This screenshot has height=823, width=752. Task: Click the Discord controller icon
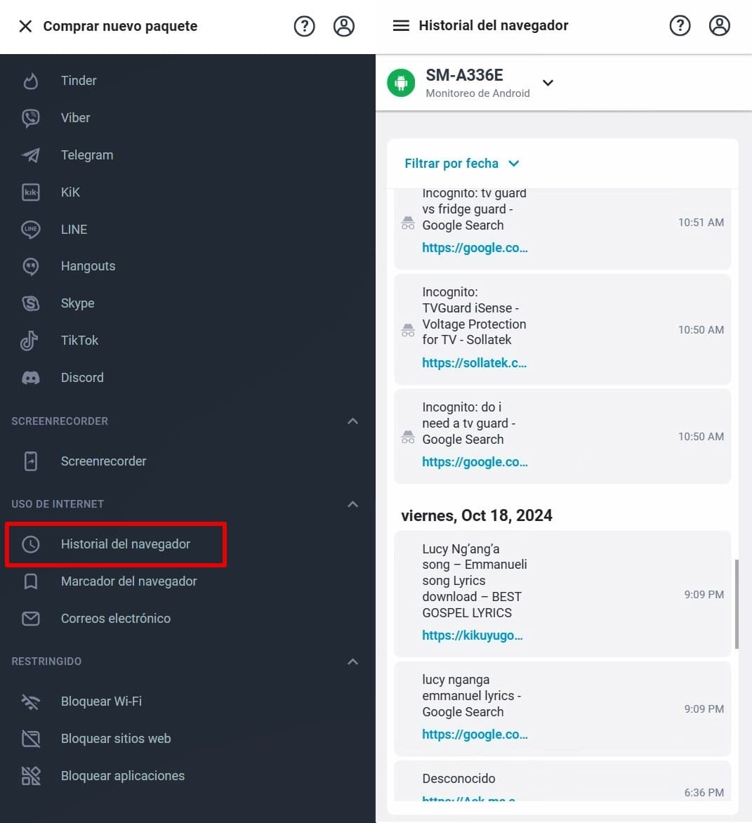click(x=30, y=378)
